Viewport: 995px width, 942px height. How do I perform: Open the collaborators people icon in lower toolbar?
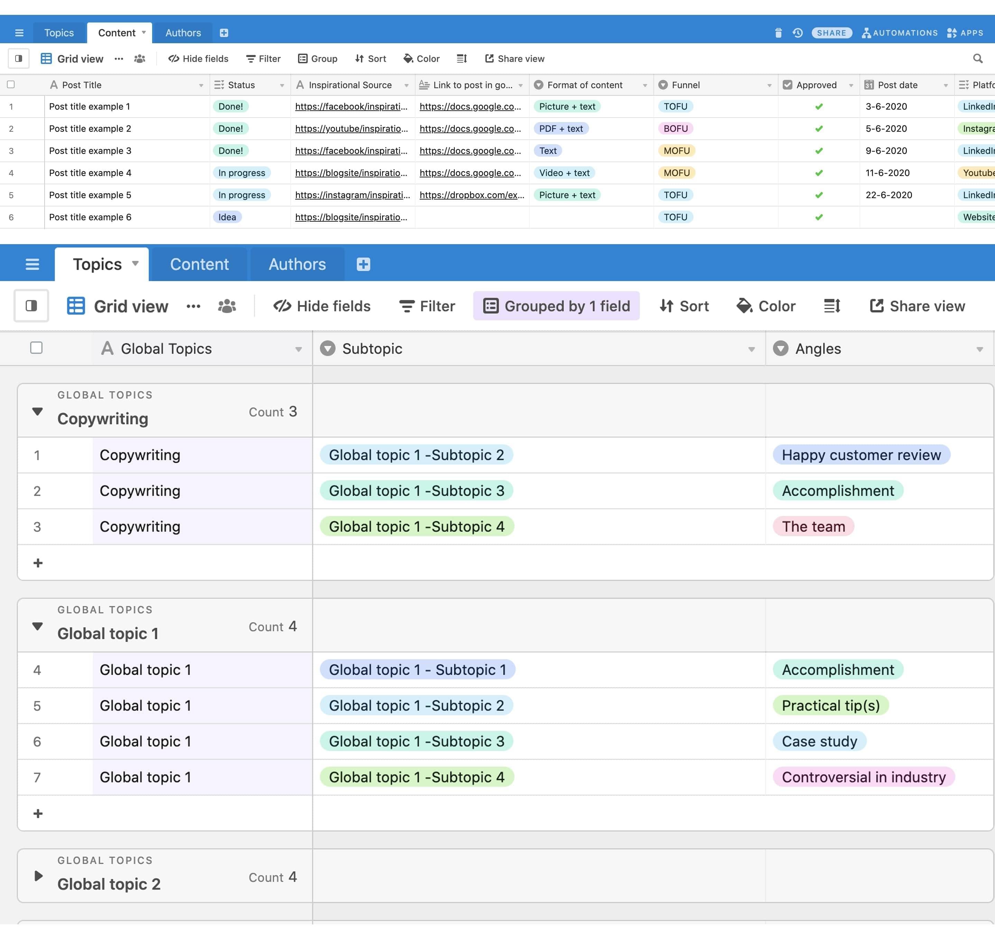227,306
